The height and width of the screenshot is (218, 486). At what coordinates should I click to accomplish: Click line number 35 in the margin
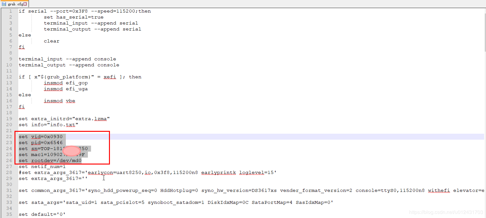(x=9, y=214)
